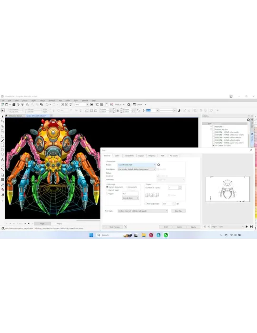This screenshot has width=257, height=333.
Task: Select the Rectangle tool in toolbox
Action: (x=2, y=146)
